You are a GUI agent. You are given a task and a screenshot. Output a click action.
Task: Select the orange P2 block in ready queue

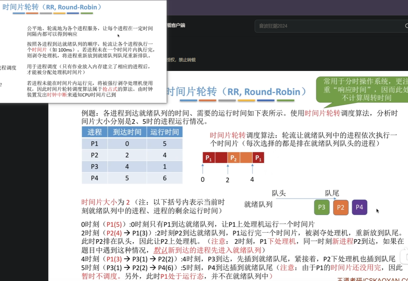point(341,207)
